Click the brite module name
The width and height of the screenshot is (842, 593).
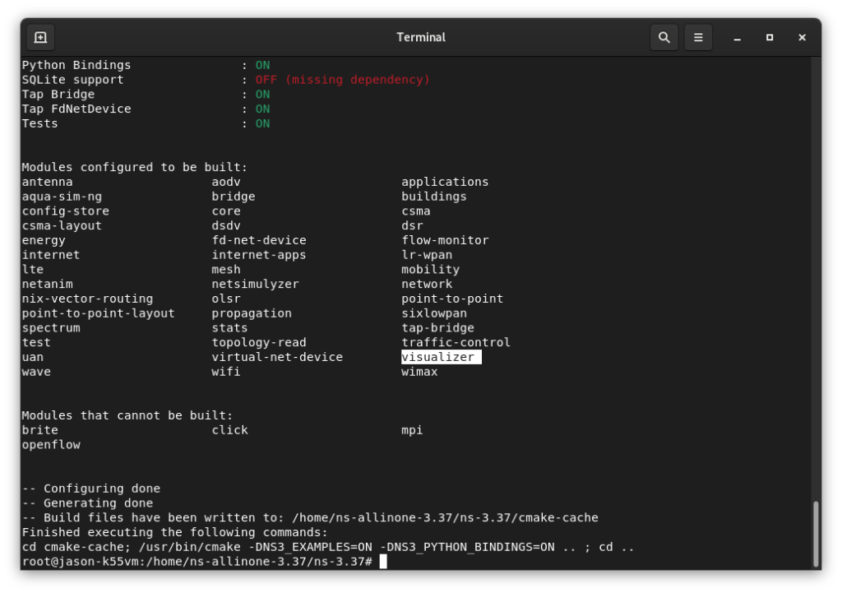39,429
